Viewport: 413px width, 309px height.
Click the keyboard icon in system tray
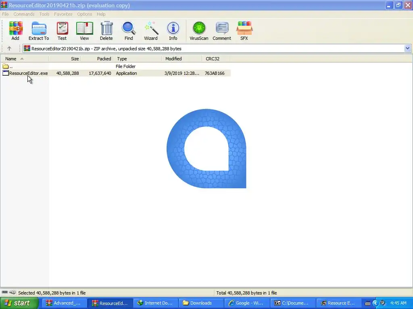368,303
